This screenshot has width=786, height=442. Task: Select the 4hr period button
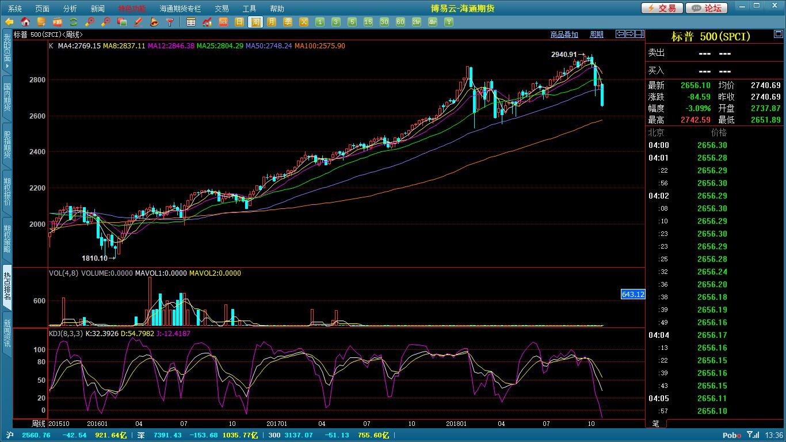(x=433, y=22)
